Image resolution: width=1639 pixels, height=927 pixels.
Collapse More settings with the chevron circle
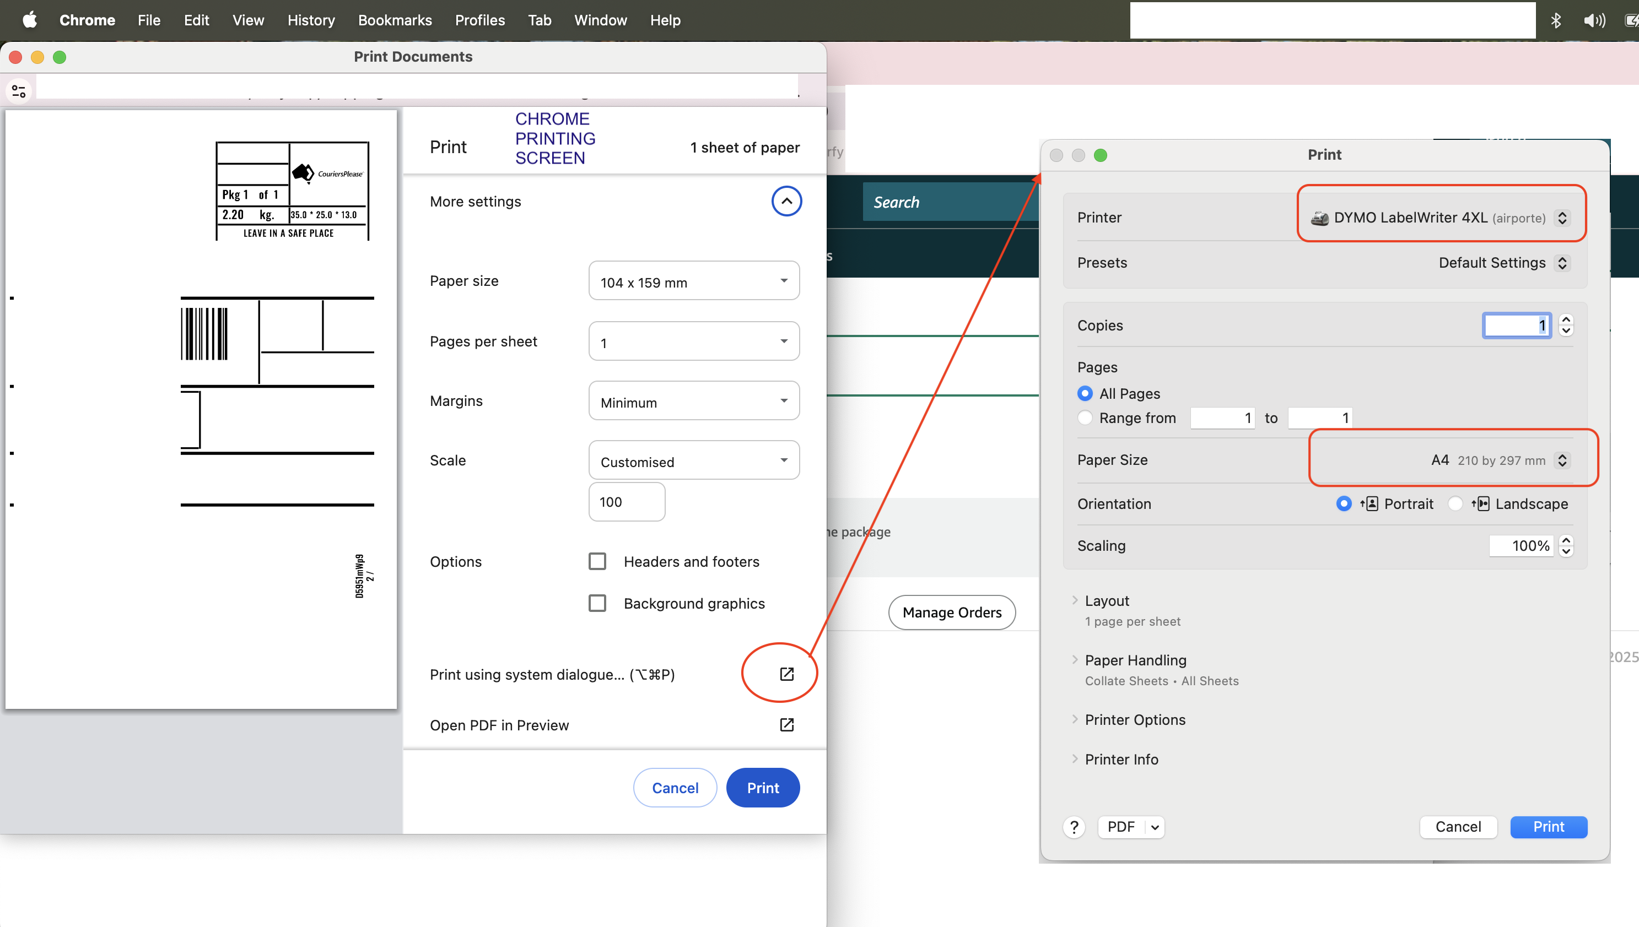[x=786, y=201]
